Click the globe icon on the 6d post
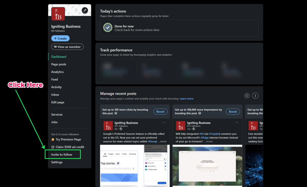This screenshot has height=187, width=307. tap(121, 129)
